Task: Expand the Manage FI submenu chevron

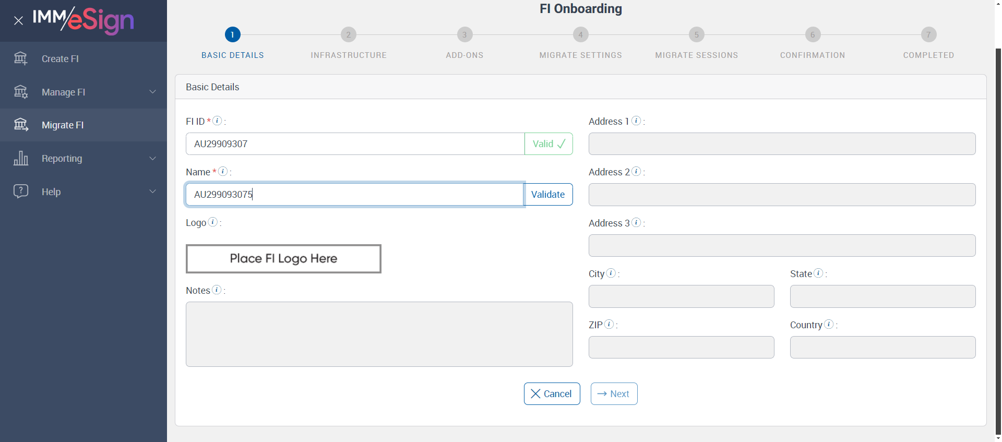Action: 152,92
